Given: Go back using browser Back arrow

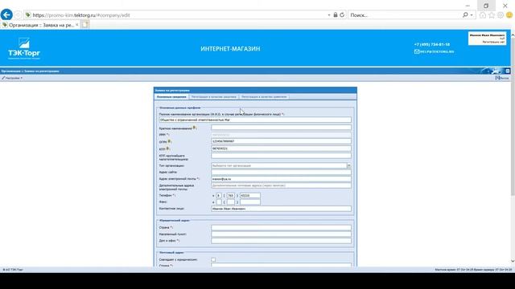Looking at the screenshot, I should click(x=6, y=14).
